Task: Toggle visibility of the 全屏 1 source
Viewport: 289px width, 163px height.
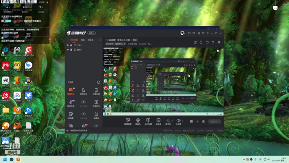Action: click(68, 50)
